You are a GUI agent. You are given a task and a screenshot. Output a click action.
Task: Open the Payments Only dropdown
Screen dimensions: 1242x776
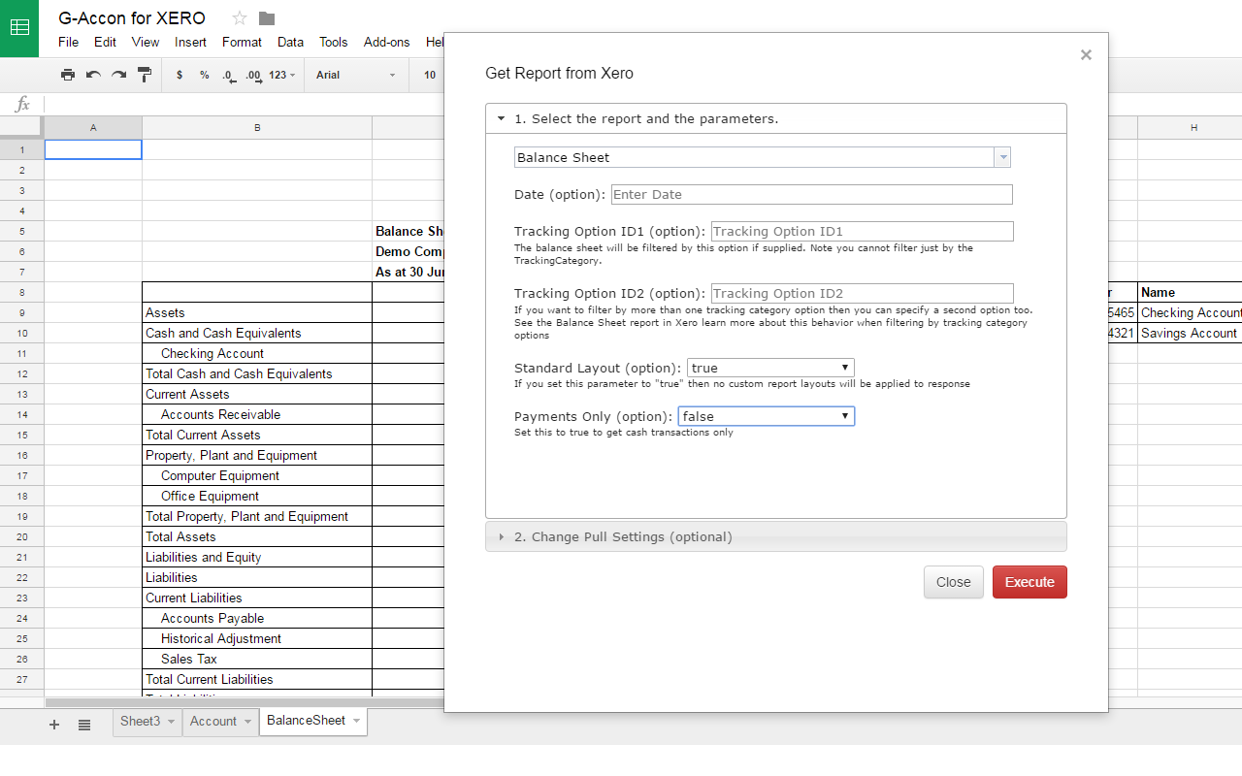[766, 416]
